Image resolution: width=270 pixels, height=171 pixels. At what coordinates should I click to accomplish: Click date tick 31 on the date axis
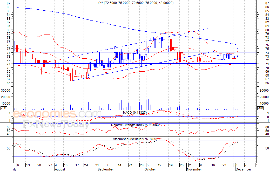click(97, 165)
